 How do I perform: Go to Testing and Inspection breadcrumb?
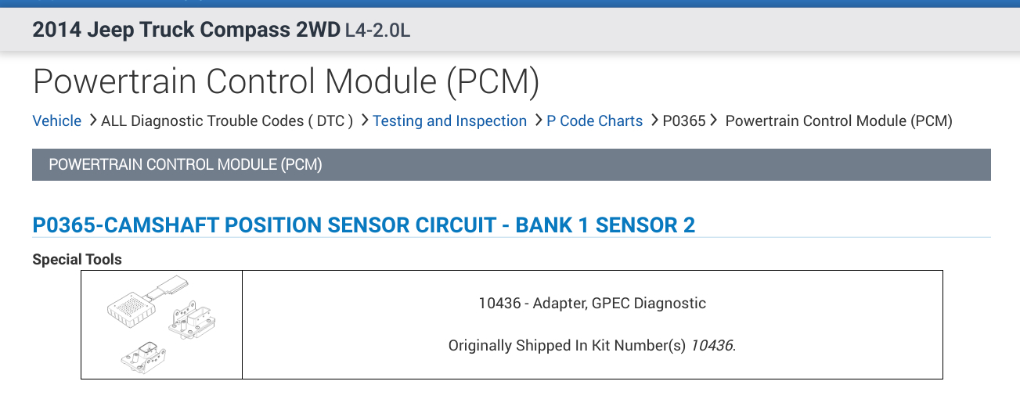point(449,121)
